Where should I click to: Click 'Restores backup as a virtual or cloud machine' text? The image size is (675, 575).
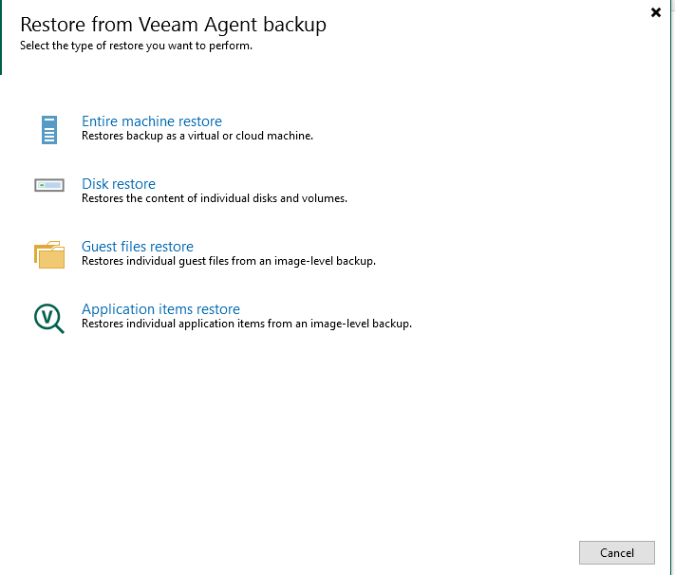[197, 136]
